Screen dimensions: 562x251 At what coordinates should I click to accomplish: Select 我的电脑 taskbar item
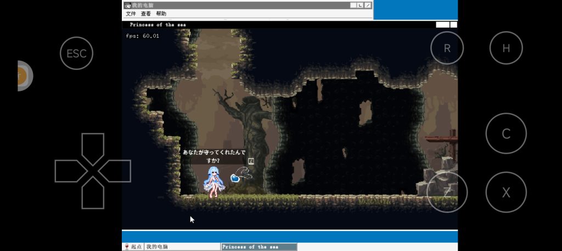tap(182, 247)
